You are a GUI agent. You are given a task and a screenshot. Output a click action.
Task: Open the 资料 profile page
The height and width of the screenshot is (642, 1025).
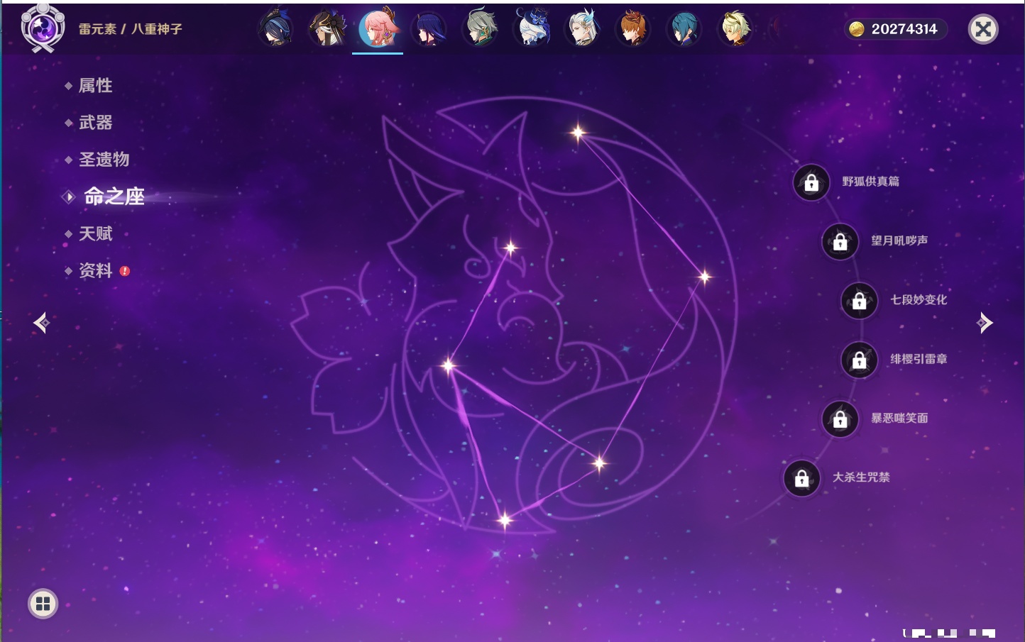coord(95,270)
